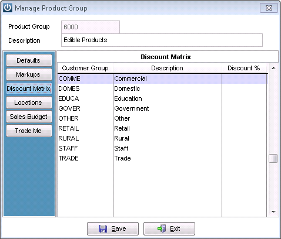Click the Discount % column header
Screen dimensions: 281x239
tap(244, 68)
